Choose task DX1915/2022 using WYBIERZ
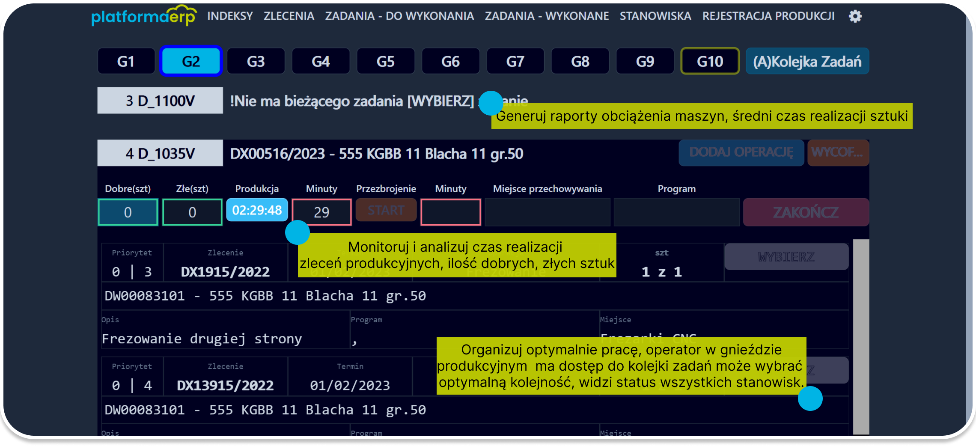 [786, 256]
